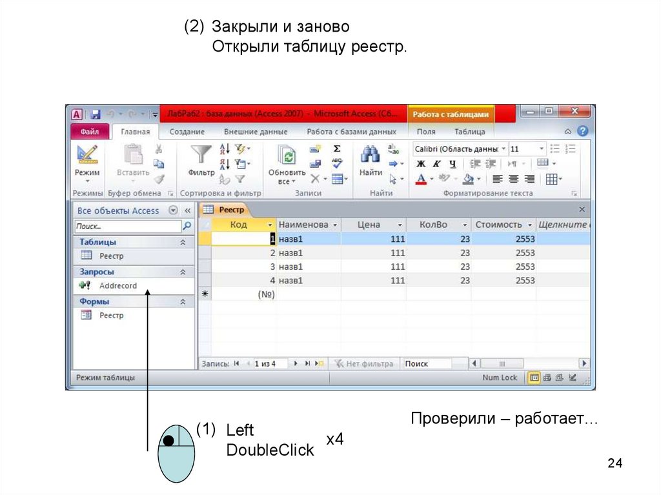Open the Внешние данные ribbon tab
Screen dimensions: 661x495
[255, 132]
